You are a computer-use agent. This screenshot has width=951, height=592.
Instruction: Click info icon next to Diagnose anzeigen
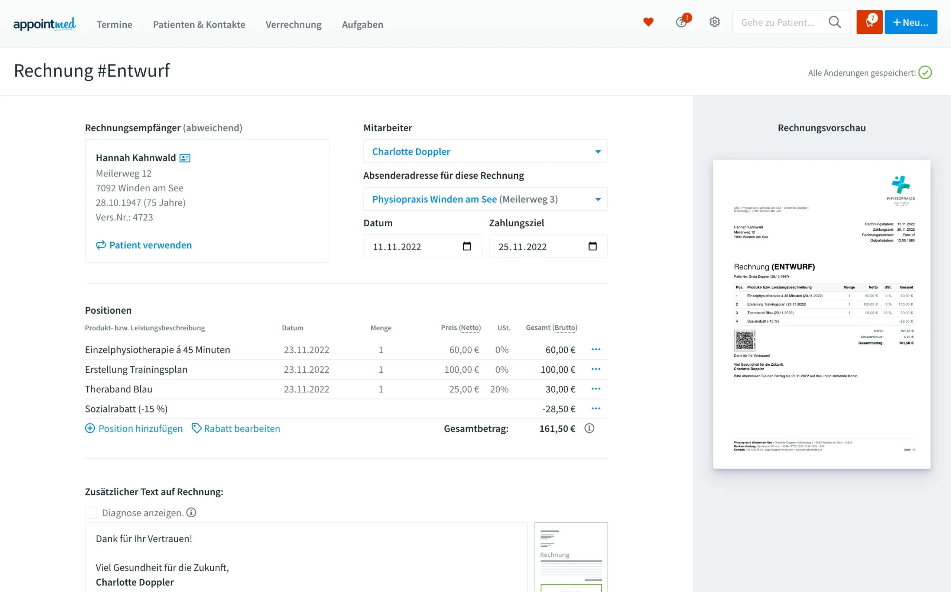click(191, 512)
